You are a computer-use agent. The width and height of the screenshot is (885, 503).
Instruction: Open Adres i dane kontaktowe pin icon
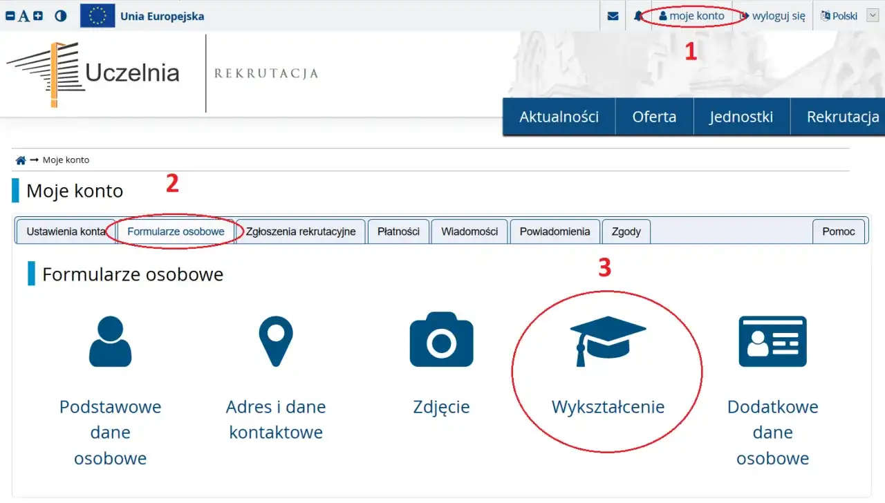[x=276, y=340]
